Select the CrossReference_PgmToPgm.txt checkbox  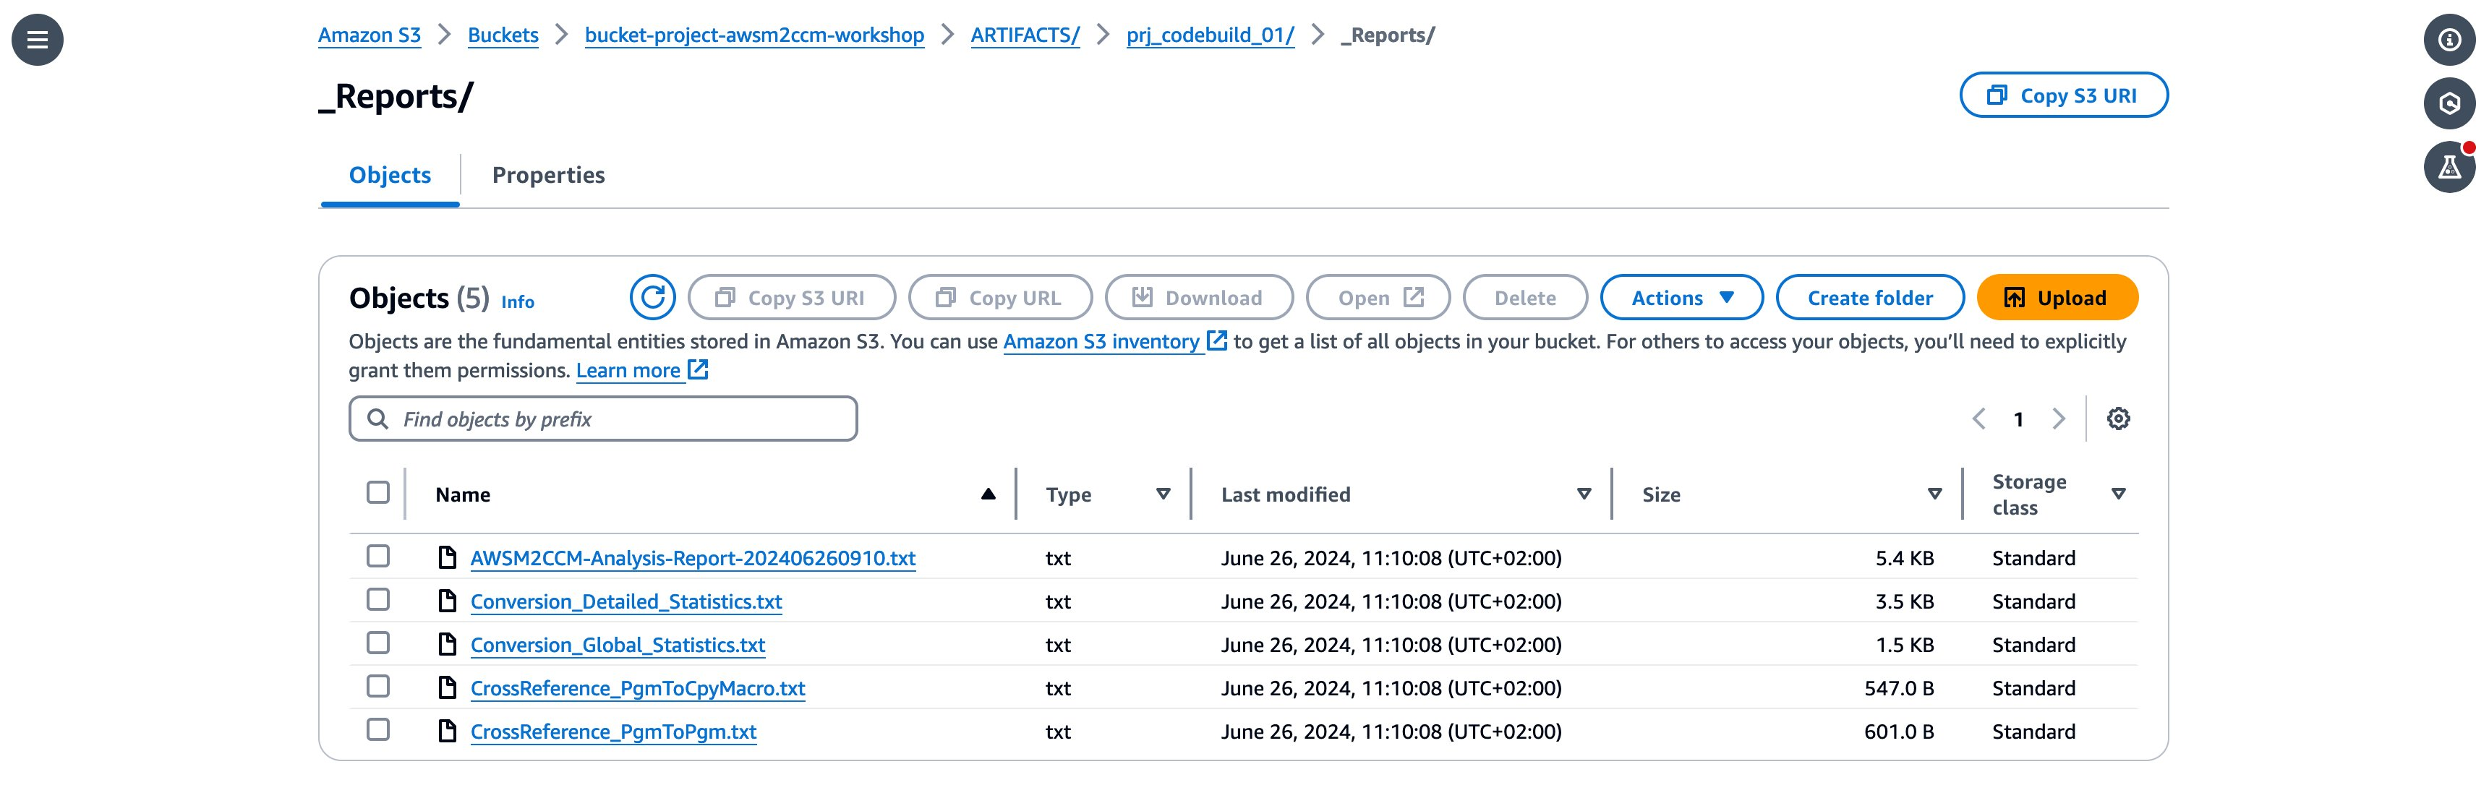[x=377, y=731]
